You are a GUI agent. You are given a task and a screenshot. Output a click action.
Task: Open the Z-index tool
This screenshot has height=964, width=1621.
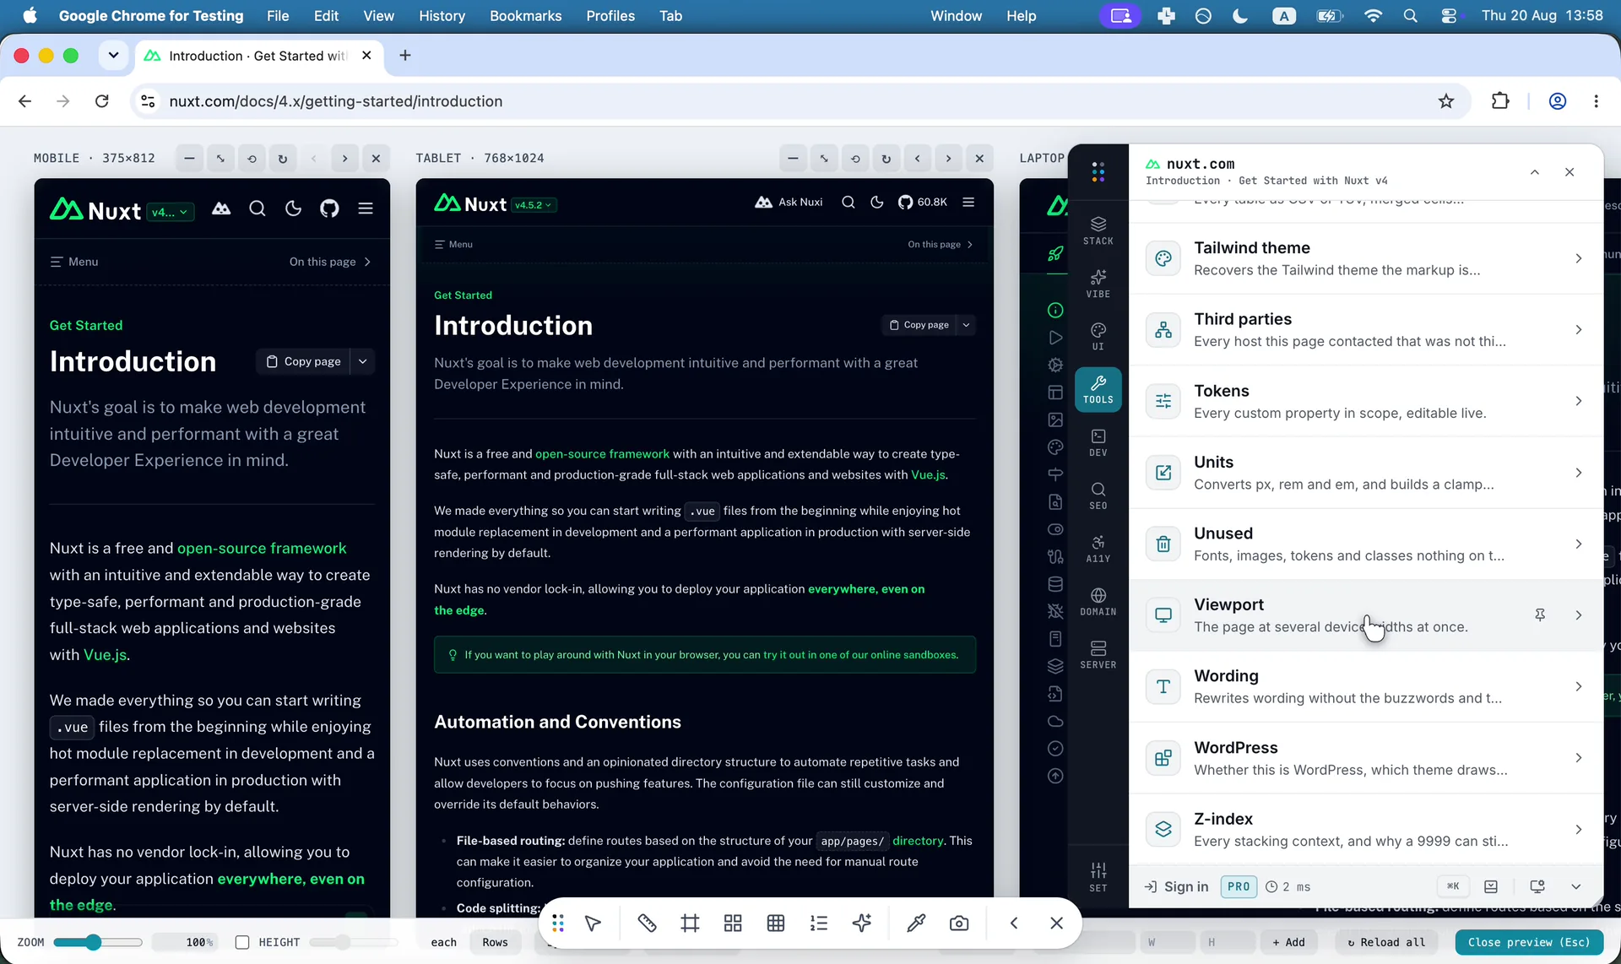pyautogui.click(x=1365, y=829)
